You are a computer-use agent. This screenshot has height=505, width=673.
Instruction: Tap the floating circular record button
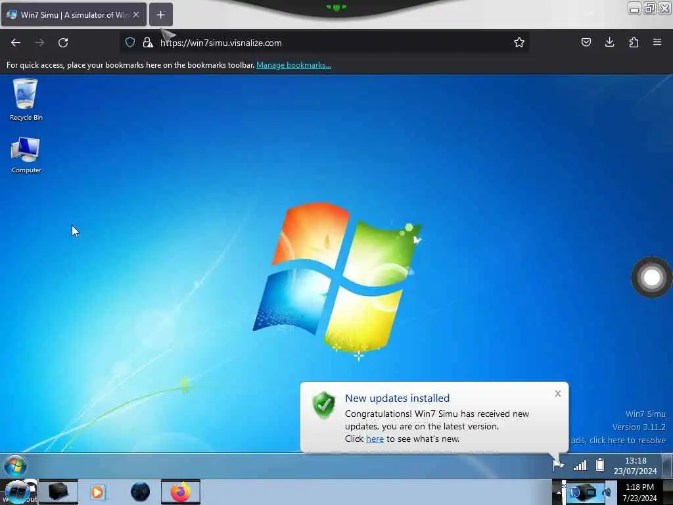(x=651, y=277)
